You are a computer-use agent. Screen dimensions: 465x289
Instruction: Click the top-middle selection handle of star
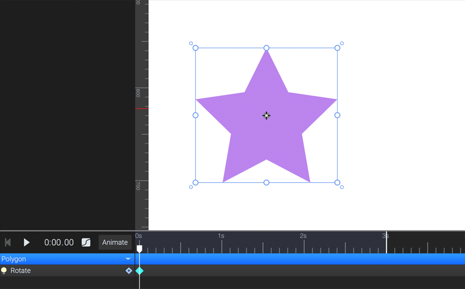point(266,48)
